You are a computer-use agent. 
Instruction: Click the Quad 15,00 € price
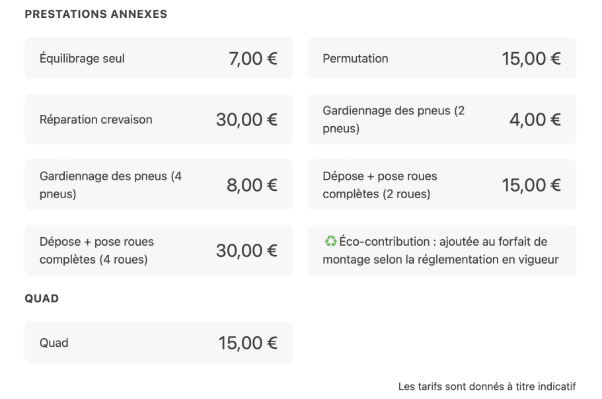tap(248, 343)
